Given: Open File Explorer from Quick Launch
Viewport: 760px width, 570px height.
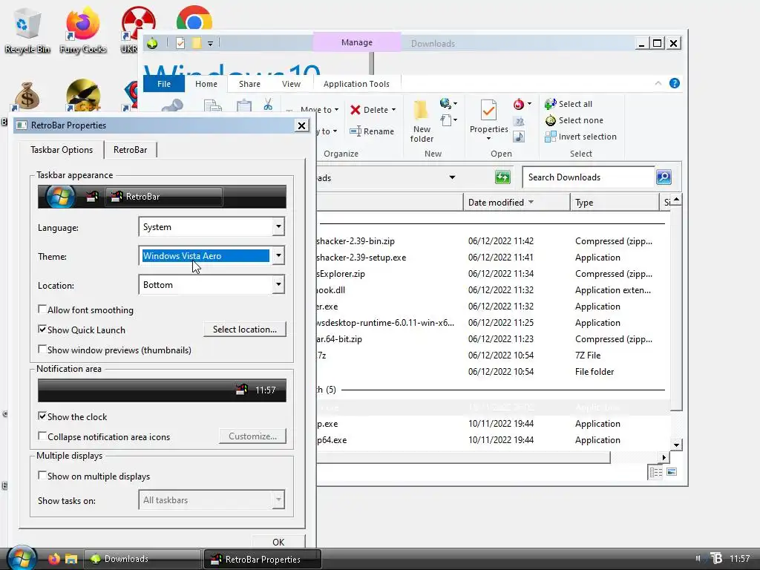Looking at the screenshot, I should click(71, 559).
